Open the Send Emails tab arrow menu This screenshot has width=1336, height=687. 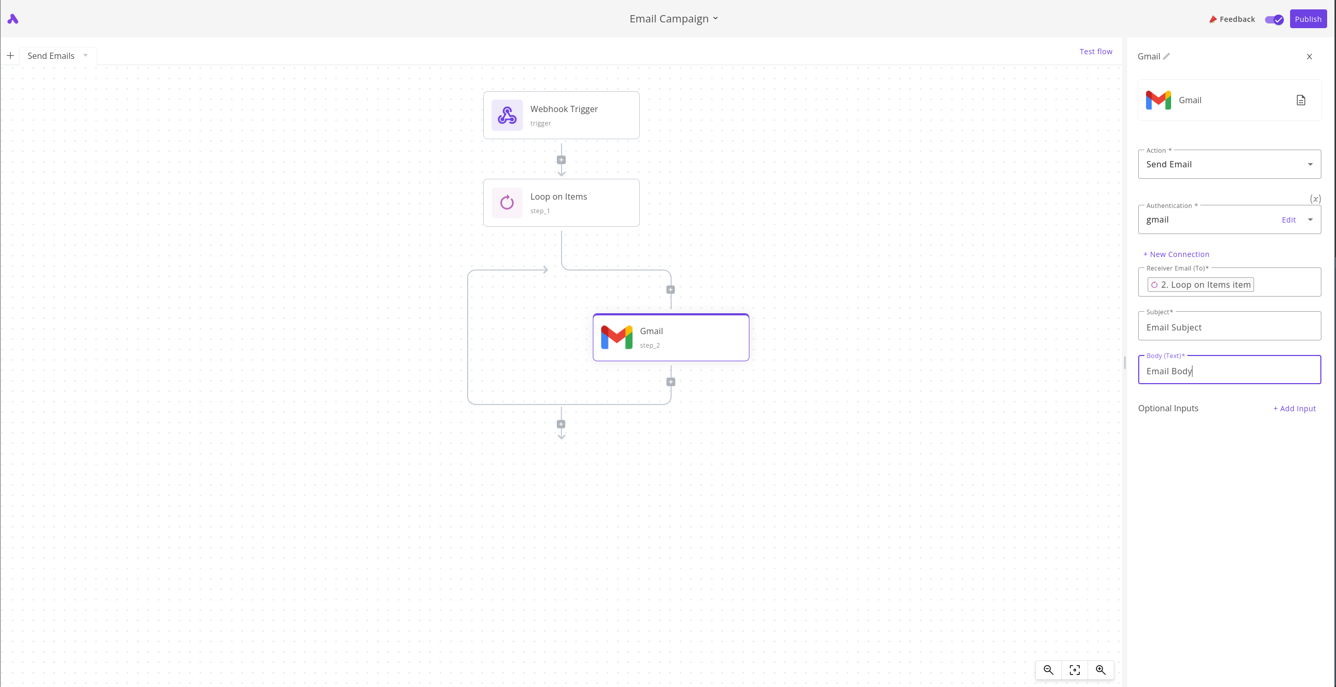[x=86, y=55]
